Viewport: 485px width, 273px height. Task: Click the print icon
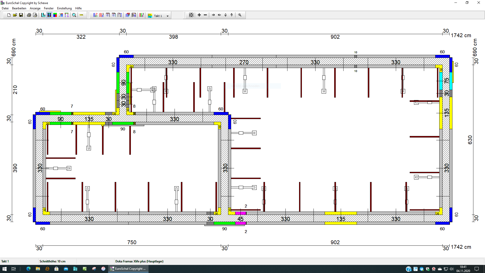(29, 15)
